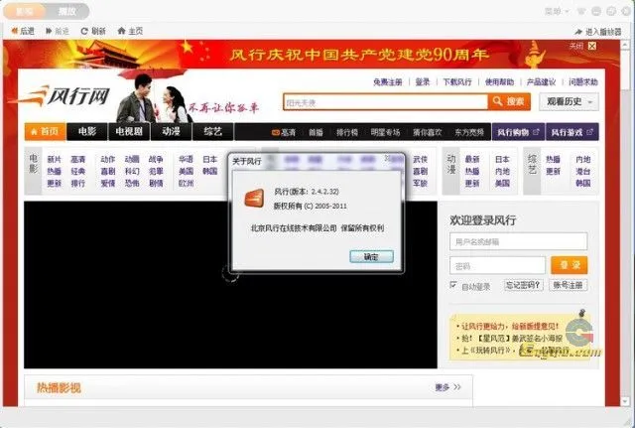This screenshot has width=635, height=428.
Task: Select the 爱情 genre link
Action: (108, 184)
